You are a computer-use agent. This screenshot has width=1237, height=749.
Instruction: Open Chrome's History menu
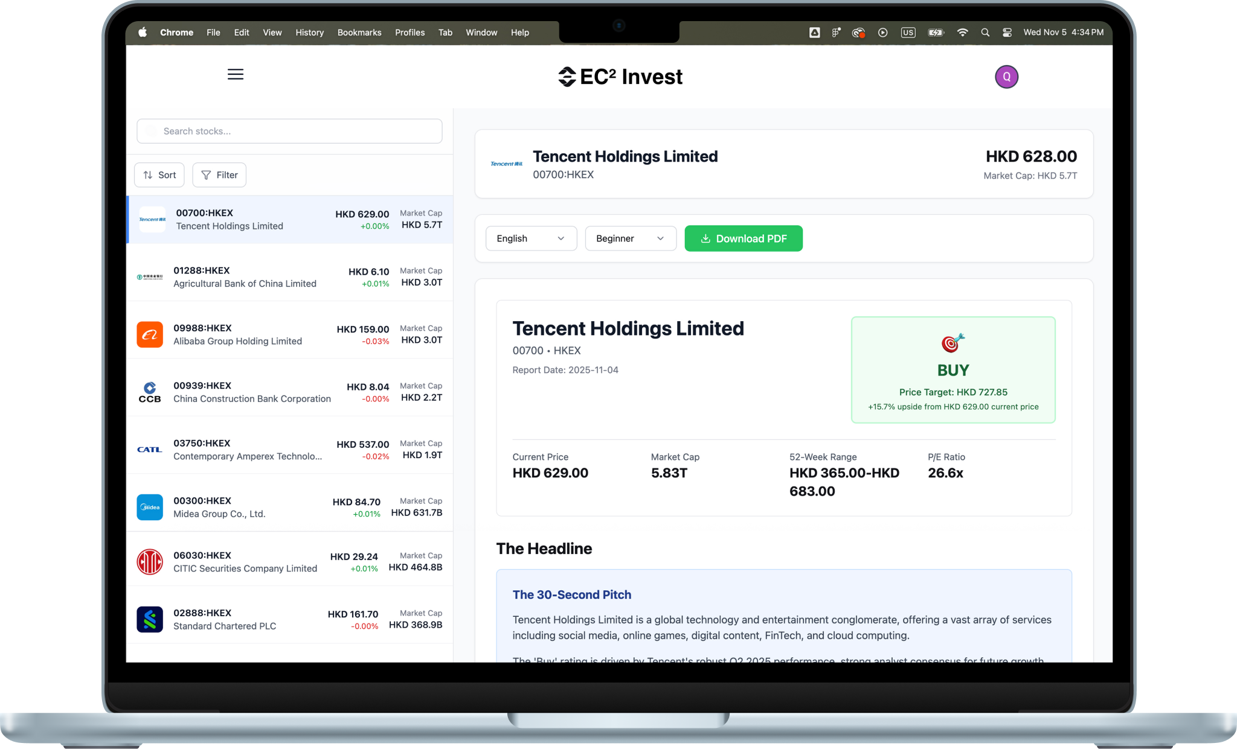[309, 33]
